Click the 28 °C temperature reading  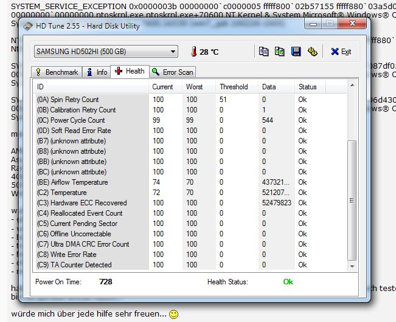pyautogui.click(x=209, y=52)
